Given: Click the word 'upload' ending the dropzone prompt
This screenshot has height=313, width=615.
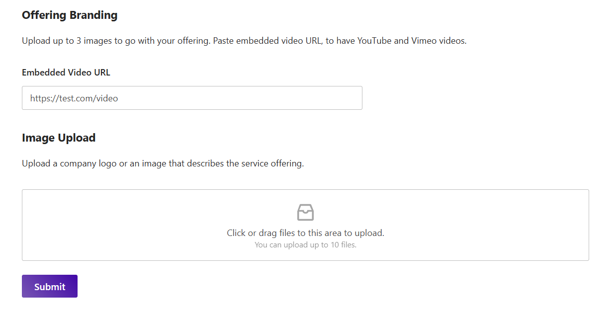Looking at the screenshot, I should [370, 233].
